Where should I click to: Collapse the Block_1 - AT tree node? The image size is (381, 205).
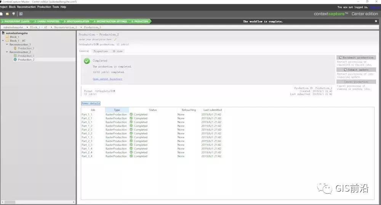[3, 41]
